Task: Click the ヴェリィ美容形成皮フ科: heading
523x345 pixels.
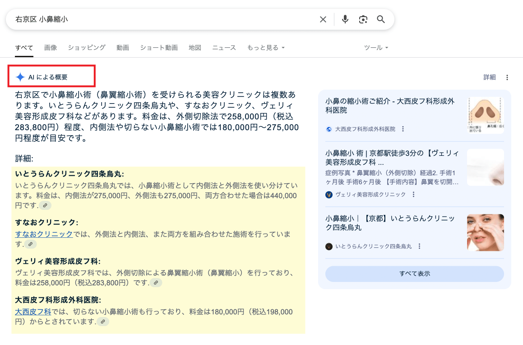Action: 58,261
